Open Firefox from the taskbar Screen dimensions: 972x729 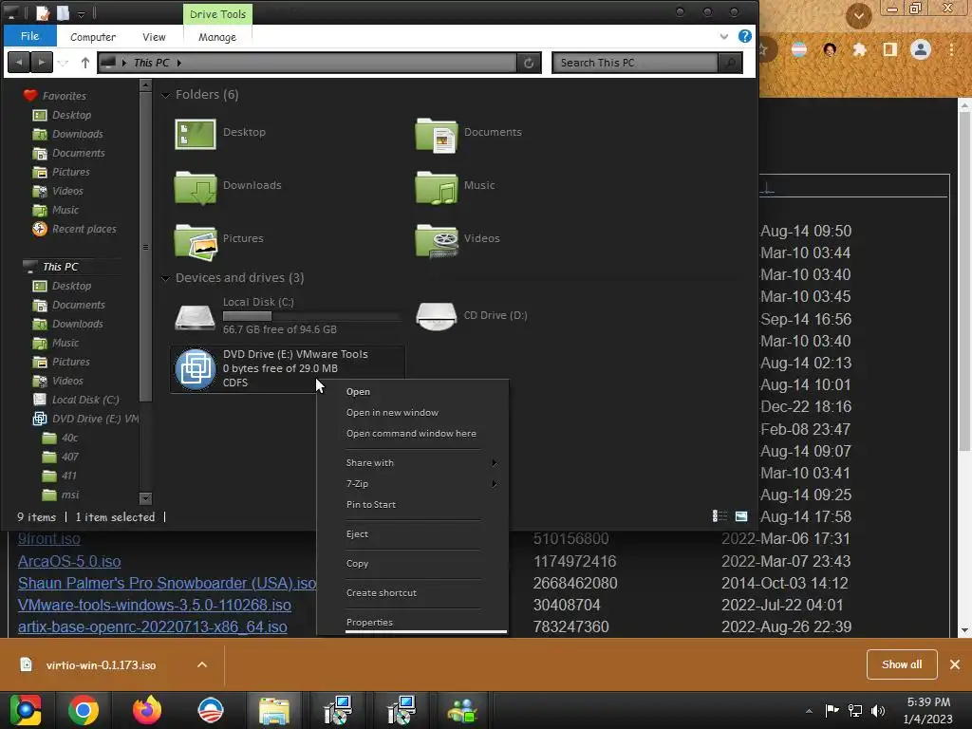(x=147, y=710)
